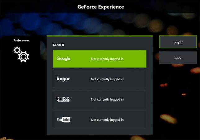Click the Preferences label
The image size is (200, 140).
point(21,40)
